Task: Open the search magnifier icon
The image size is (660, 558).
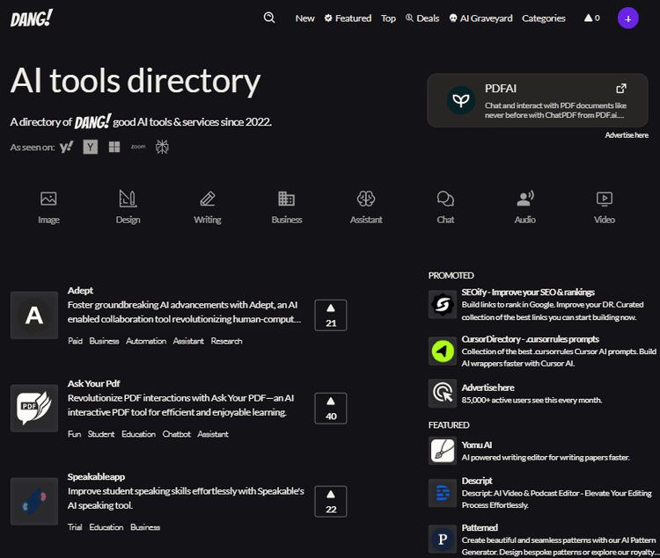Action: [269, 18]
